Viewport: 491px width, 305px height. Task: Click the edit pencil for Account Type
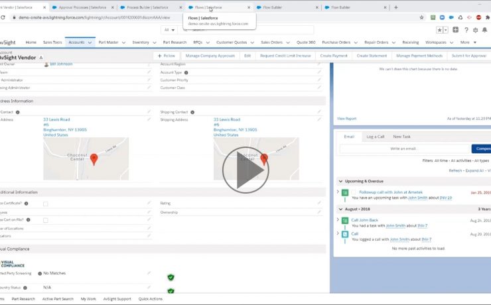click(319, 72)
